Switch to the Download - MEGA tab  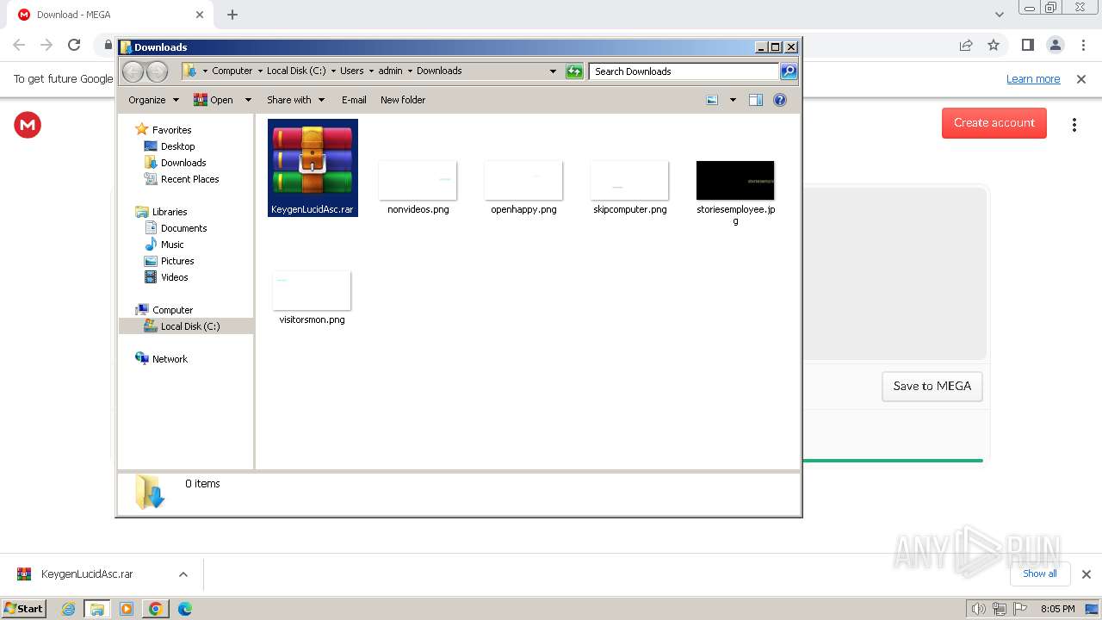coord(110,15)
